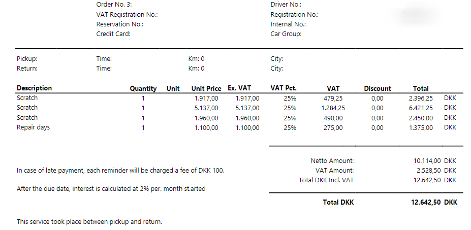Viewport: 471px width, 230px height.
Task: Click the Total column header
Action: [x=421, y=88]
